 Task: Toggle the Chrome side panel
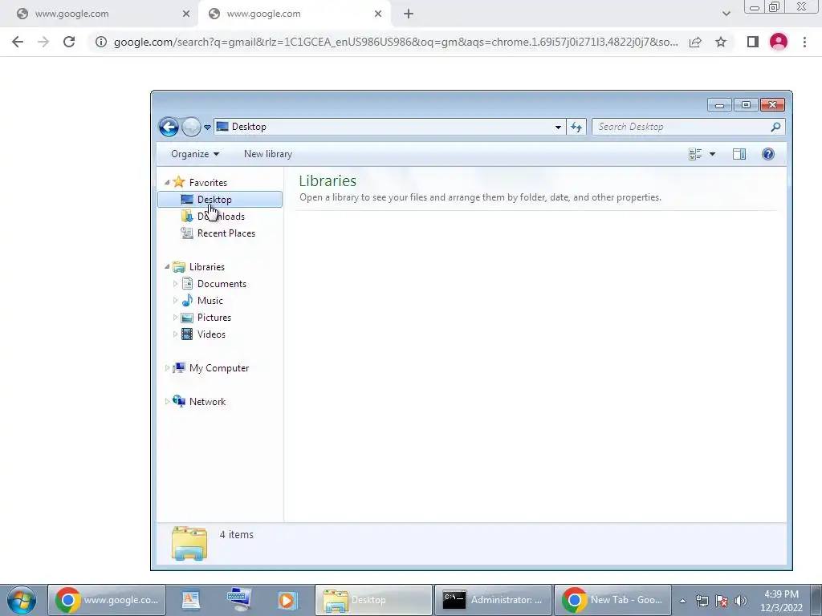click(753, 42)
